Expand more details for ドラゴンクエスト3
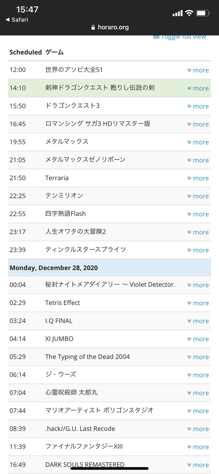Viewport: 219px width, 474px height. click(x=198, y=106)
